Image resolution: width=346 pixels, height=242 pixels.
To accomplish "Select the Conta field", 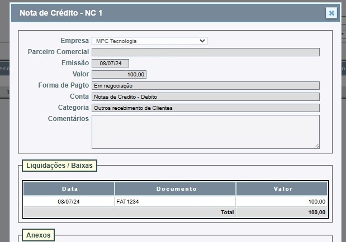I will (205, 96).
